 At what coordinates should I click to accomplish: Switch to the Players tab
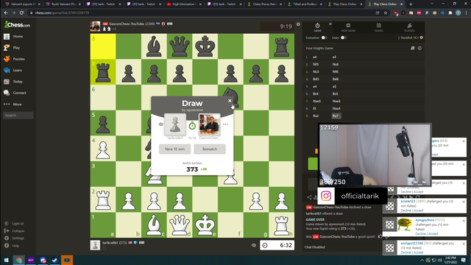pyautogui.click(x=409, y=27)
